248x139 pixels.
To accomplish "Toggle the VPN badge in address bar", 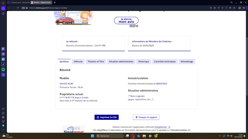I will click(x=23, y=8).
